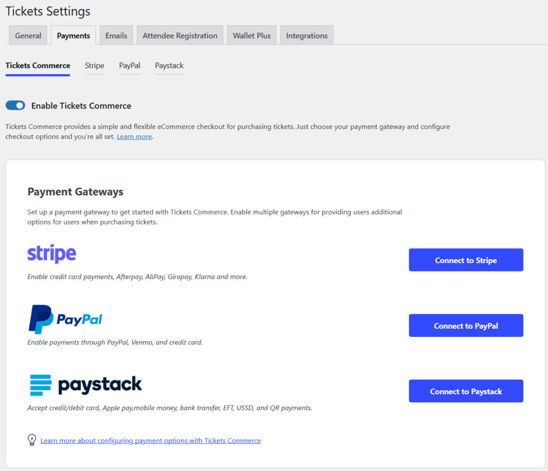The image size is (548, 471).
Task: Toggle off Enable Tickets Commerce
Action: coord(15,105)
